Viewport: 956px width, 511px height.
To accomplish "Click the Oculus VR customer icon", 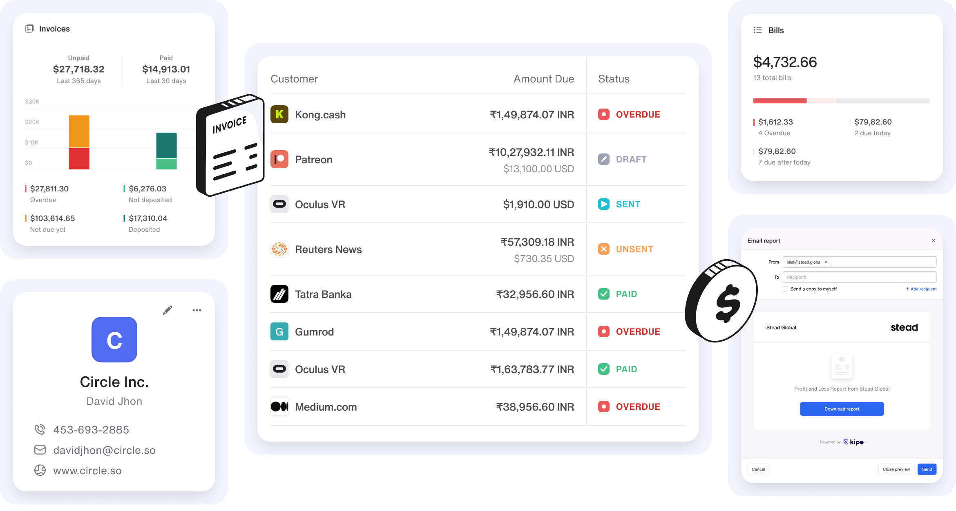I will click(x=279, y=204).
